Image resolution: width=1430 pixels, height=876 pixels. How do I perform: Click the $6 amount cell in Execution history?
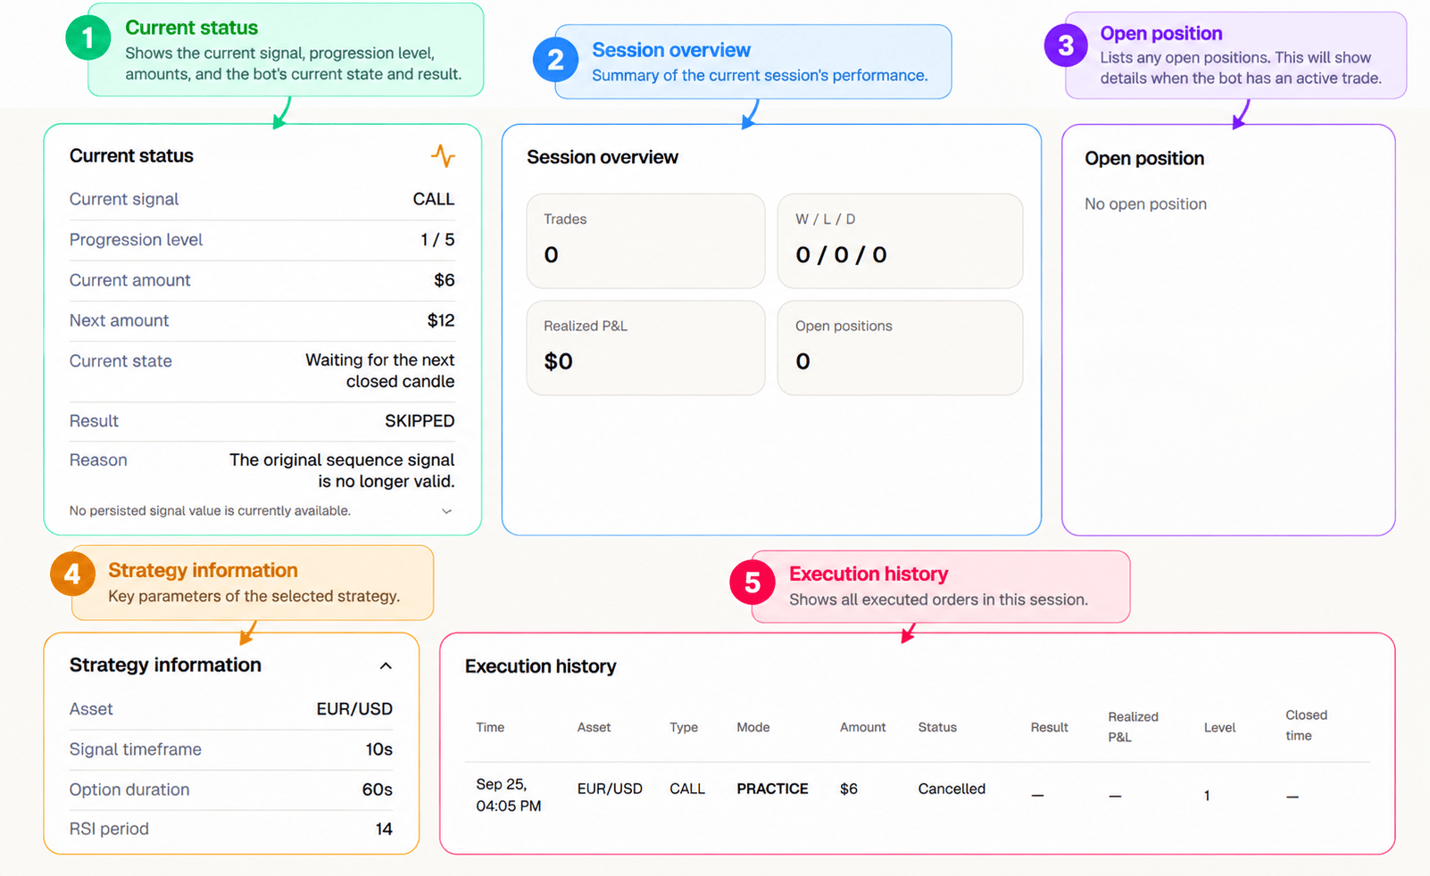pyautogui.click(x=849, y=789)
